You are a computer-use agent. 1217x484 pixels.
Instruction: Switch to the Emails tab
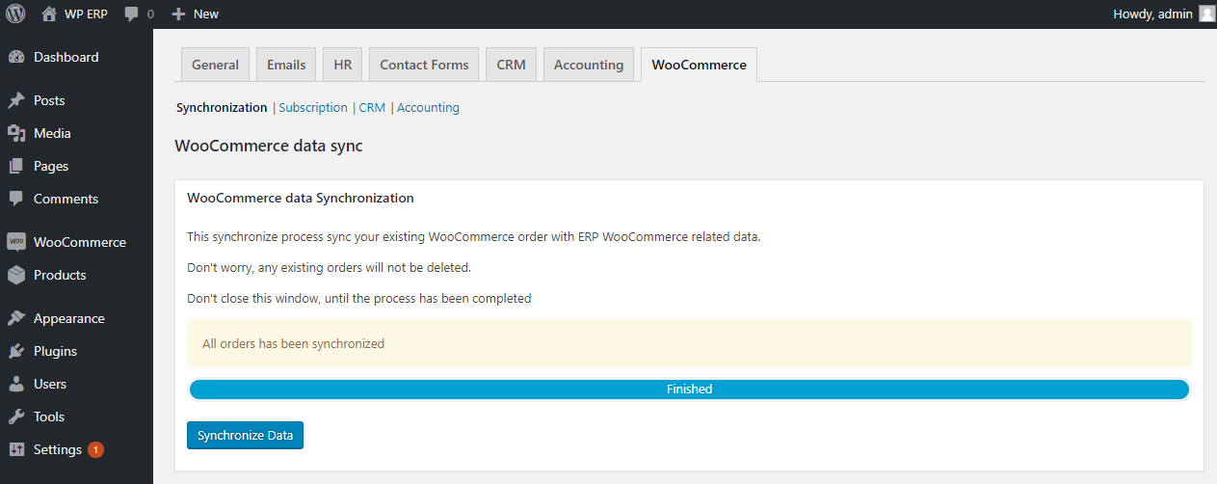click(286, 65)
